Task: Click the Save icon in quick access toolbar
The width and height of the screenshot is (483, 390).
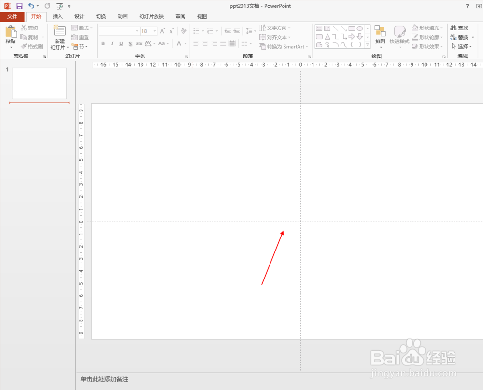Action: click(x=19, y=6)
